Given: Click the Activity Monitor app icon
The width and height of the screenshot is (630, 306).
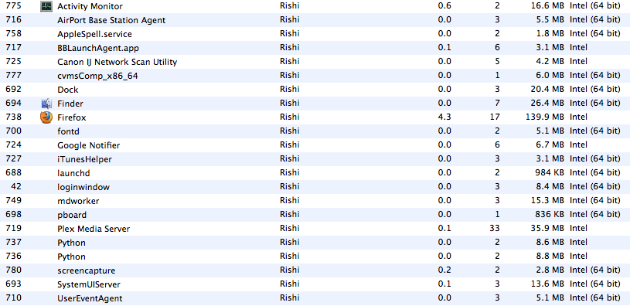Looking at the screenshot, I should 46,6.
